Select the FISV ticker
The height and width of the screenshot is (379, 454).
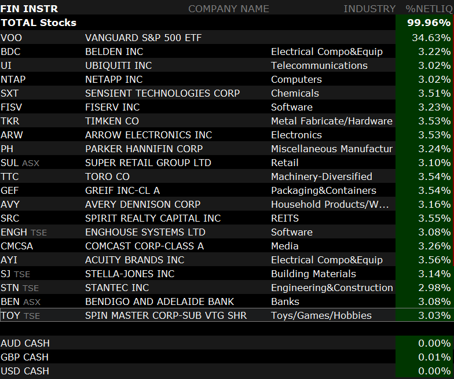pyautogui.click(x=12, y=107)
